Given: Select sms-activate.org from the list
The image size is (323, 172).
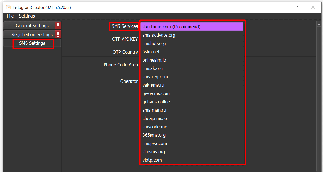Looking at the screenshot, I should (192, 35).
